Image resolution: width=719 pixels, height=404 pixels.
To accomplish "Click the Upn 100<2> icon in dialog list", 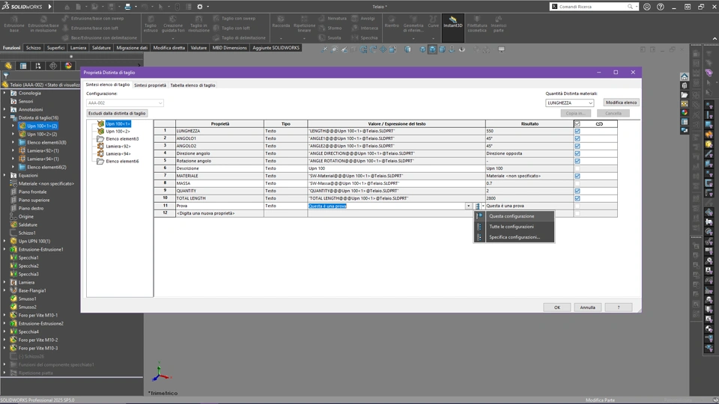I will point(100,131).
